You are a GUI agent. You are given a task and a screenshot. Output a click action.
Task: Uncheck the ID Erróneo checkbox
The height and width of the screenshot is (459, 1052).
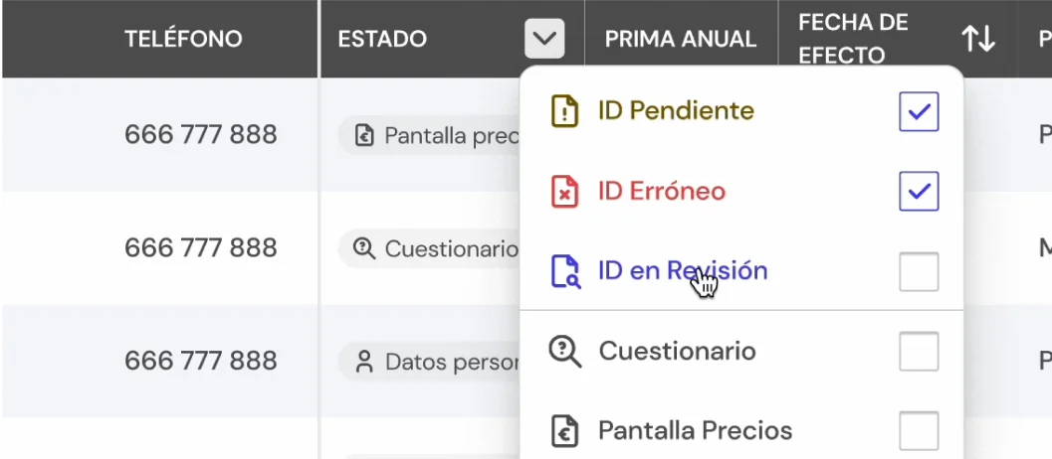click(918, 192)
